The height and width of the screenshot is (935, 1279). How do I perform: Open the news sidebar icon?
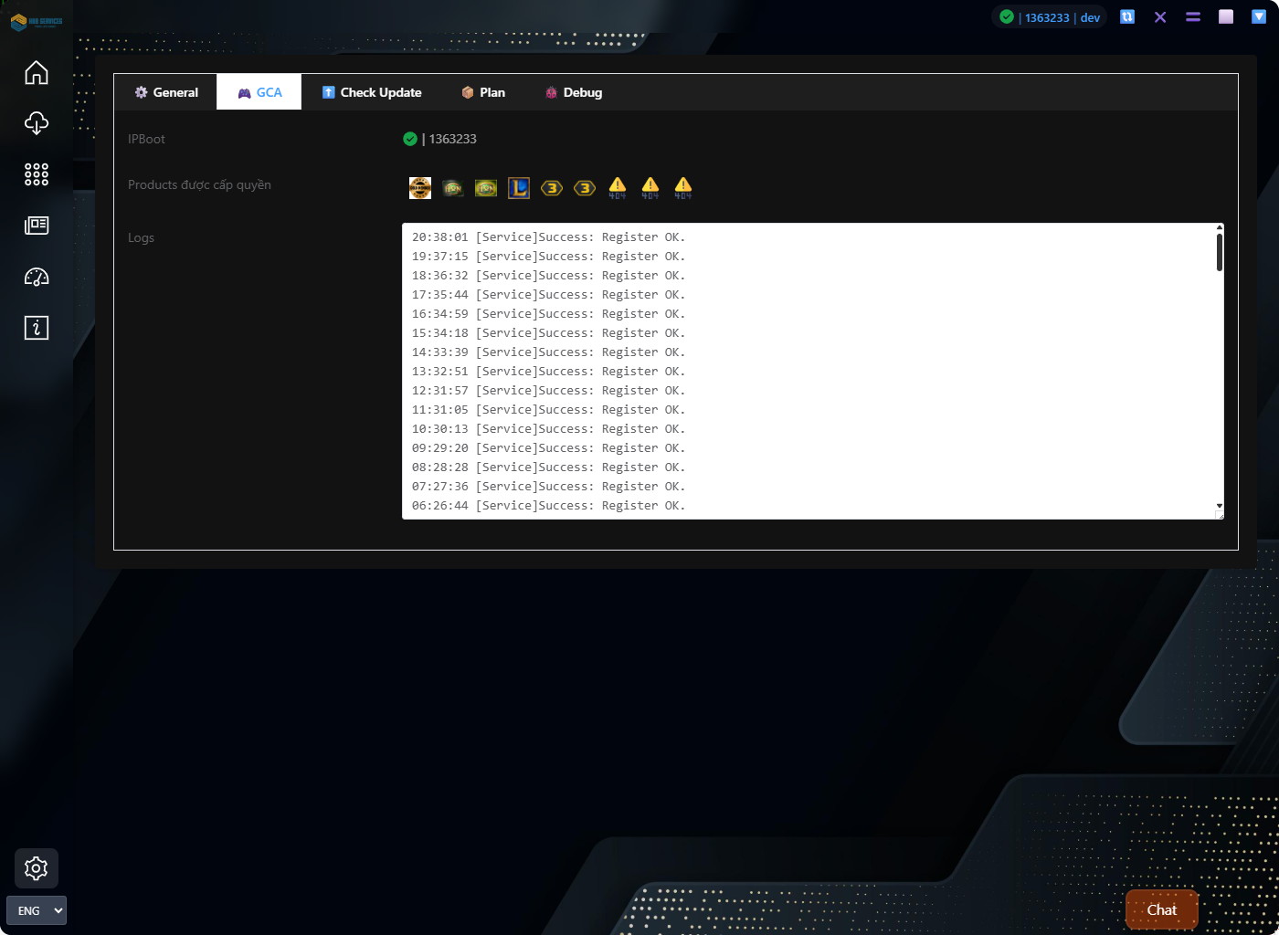click(x=37, y=226)
